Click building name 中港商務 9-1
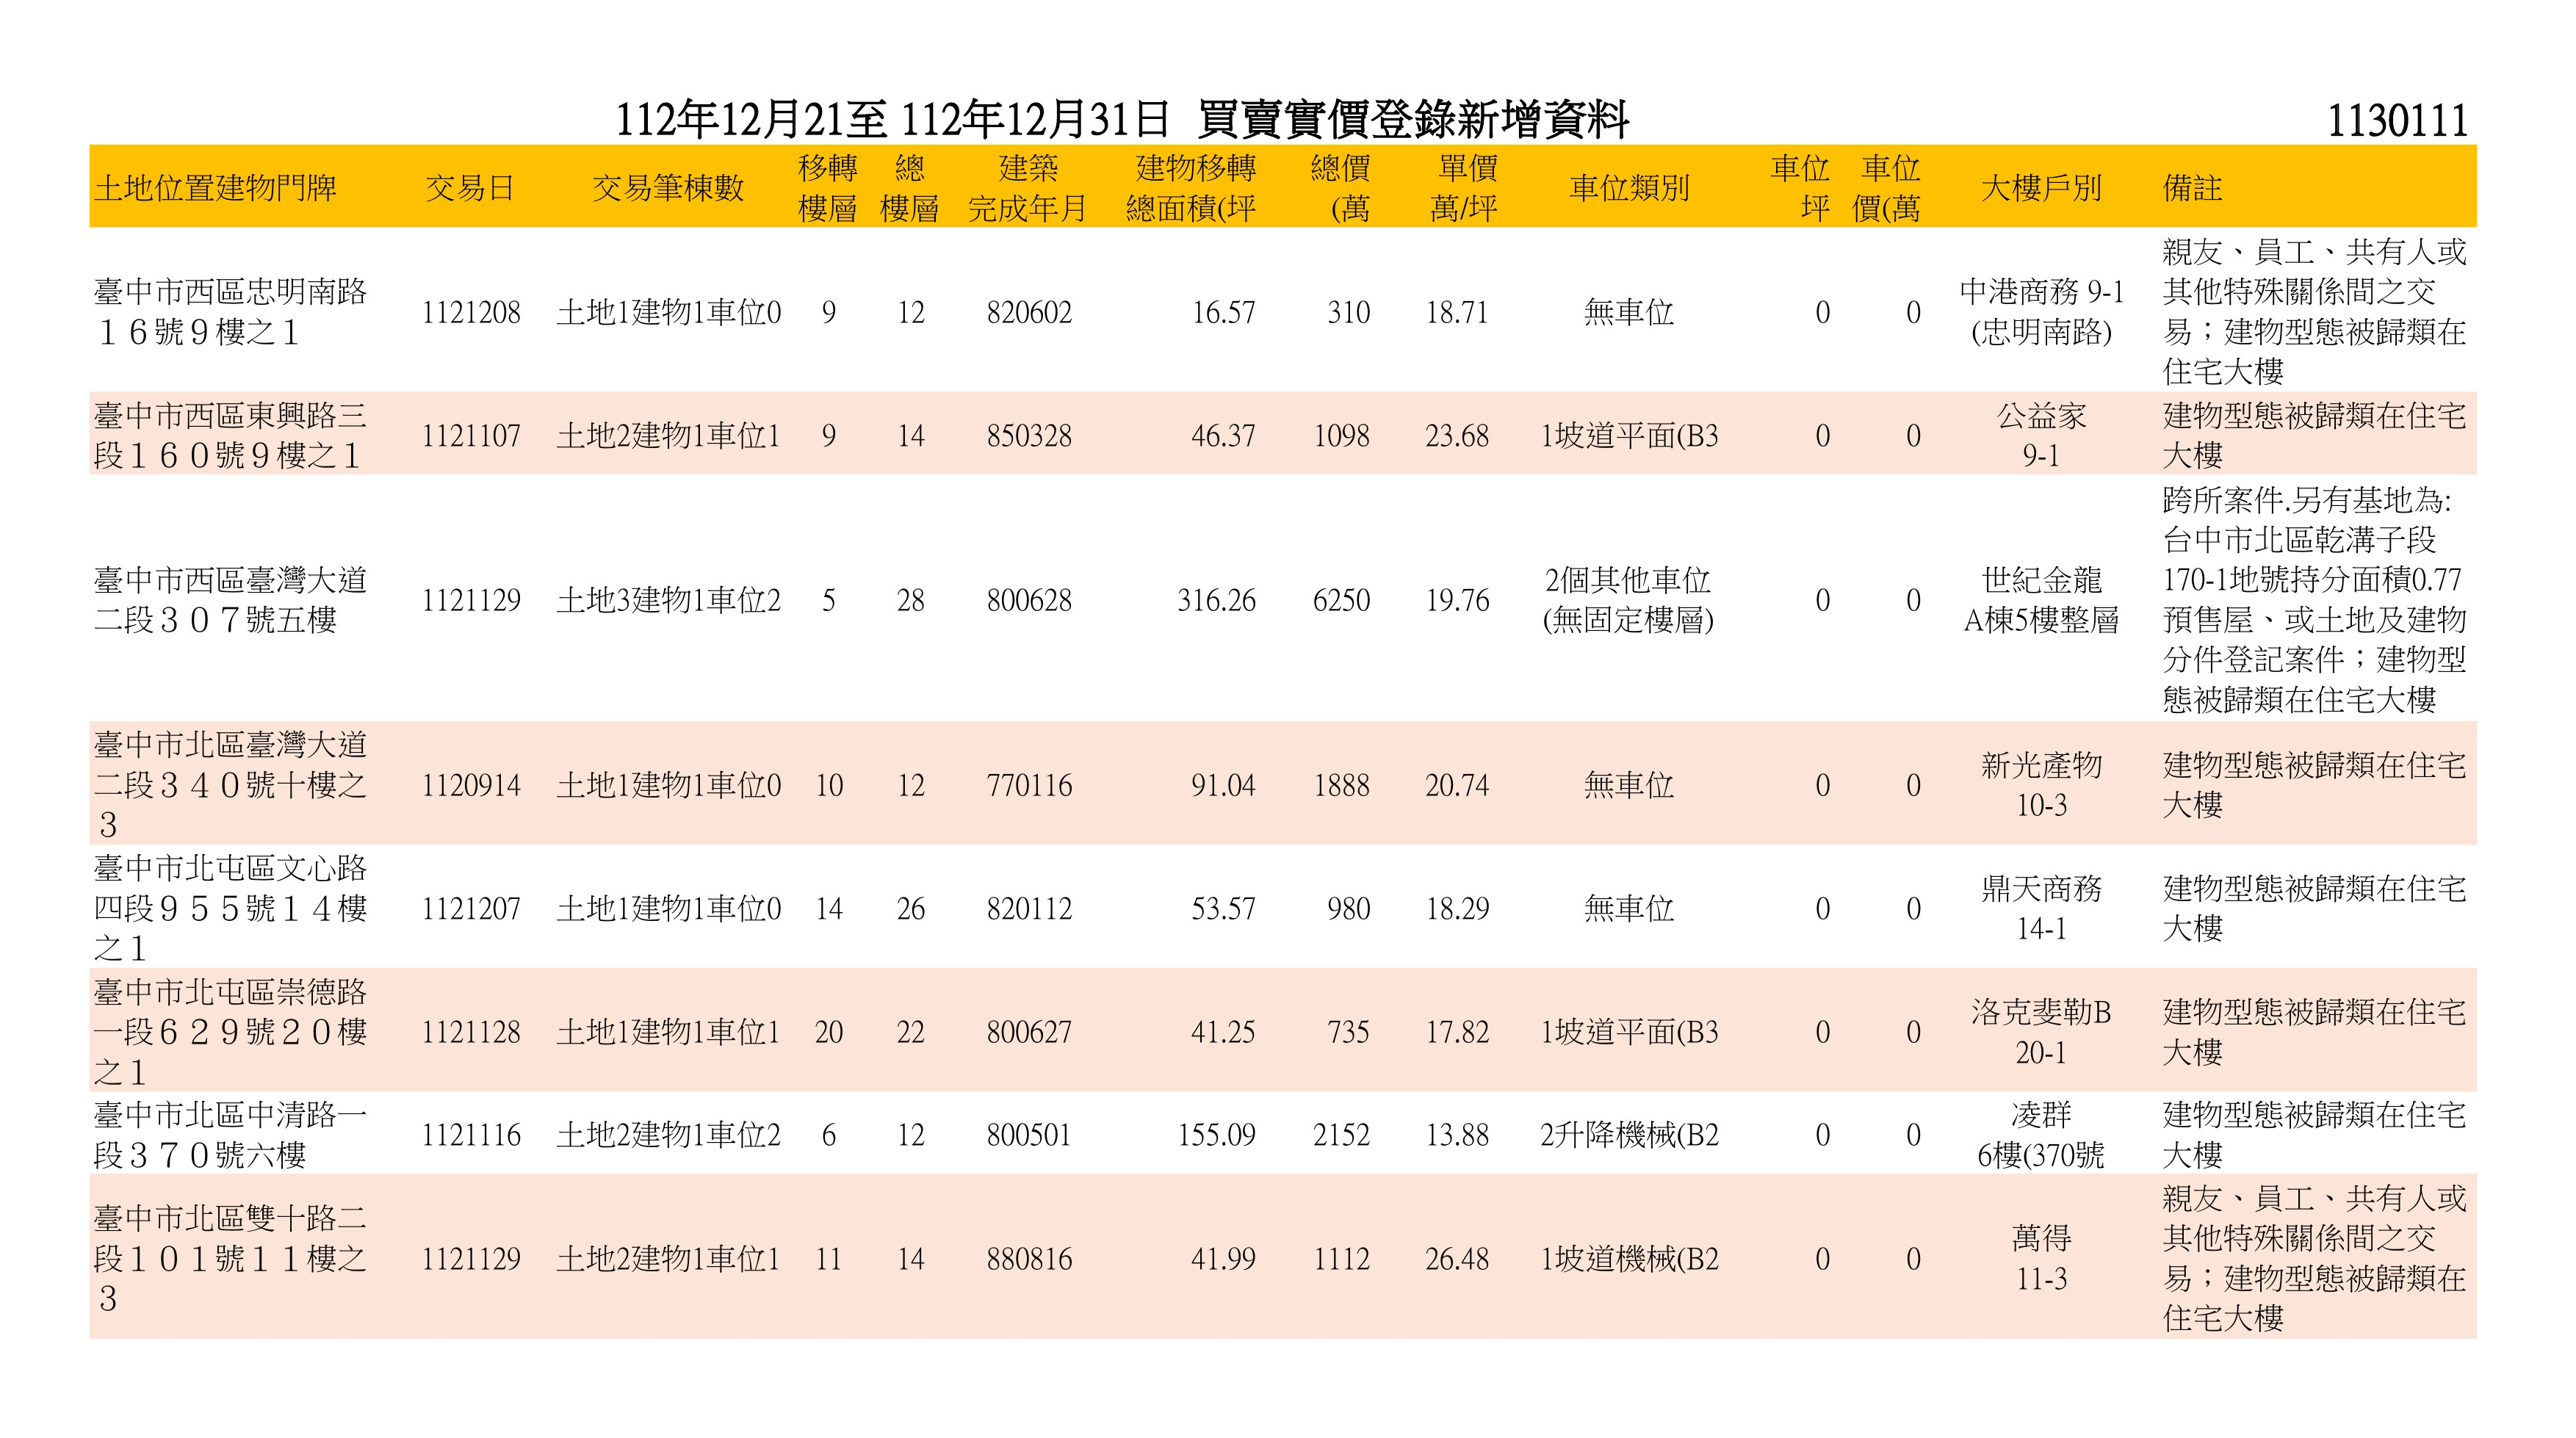 point(2041,292)
